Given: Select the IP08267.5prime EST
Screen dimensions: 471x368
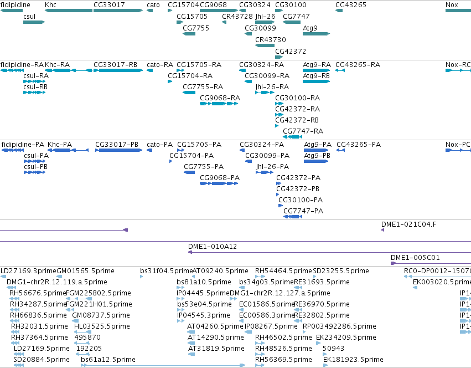Looking at the screenshot, I should 248,332.
